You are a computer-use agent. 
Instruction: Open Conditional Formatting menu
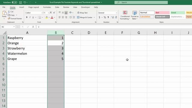[x=125, y=15]
